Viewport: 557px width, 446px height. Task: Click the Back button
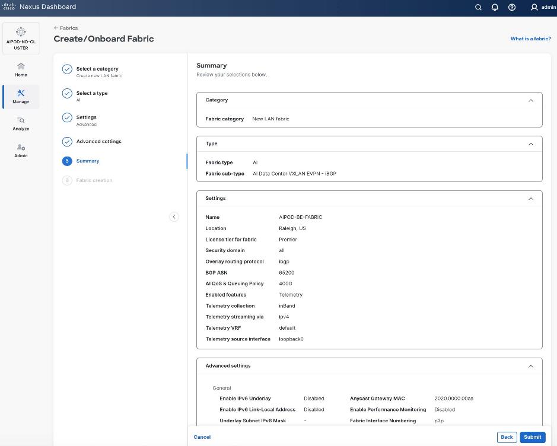507,437
